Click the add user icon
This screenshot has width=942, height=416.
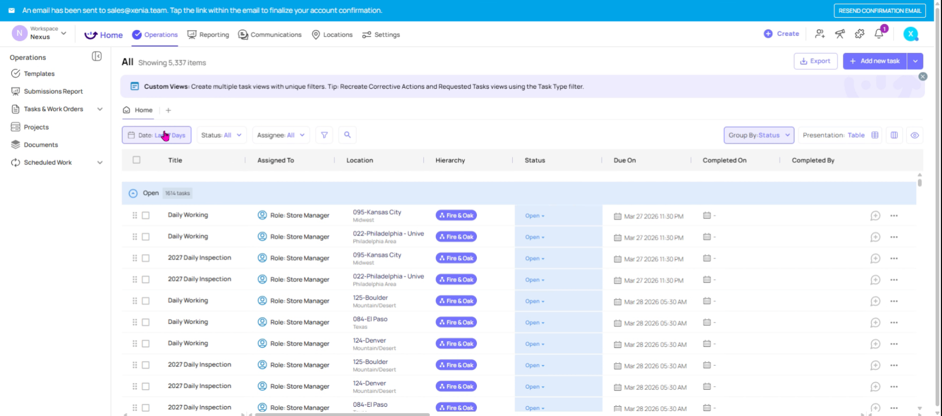[x=820, y=34]
